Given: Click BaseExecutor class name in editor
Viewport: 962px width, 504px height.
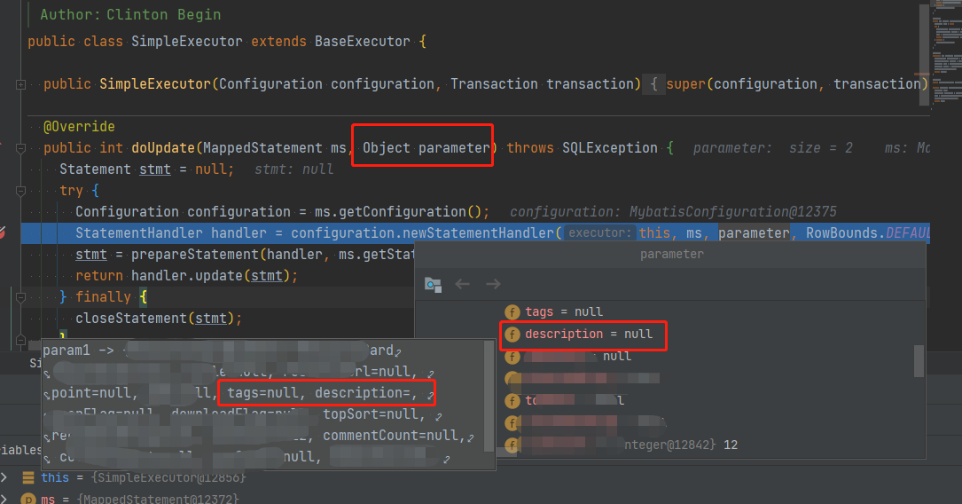Looking at the screenshot, I should tap(363, 42).
